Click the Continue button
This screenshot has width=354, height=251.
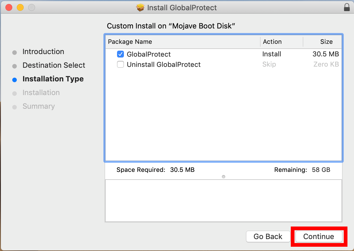pos(319,236)
